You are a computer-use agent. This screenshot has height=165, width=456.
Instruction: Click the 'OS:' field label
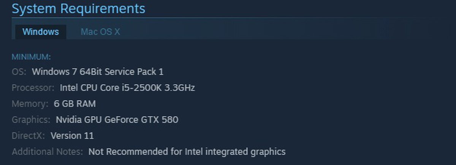pos(19,71)
